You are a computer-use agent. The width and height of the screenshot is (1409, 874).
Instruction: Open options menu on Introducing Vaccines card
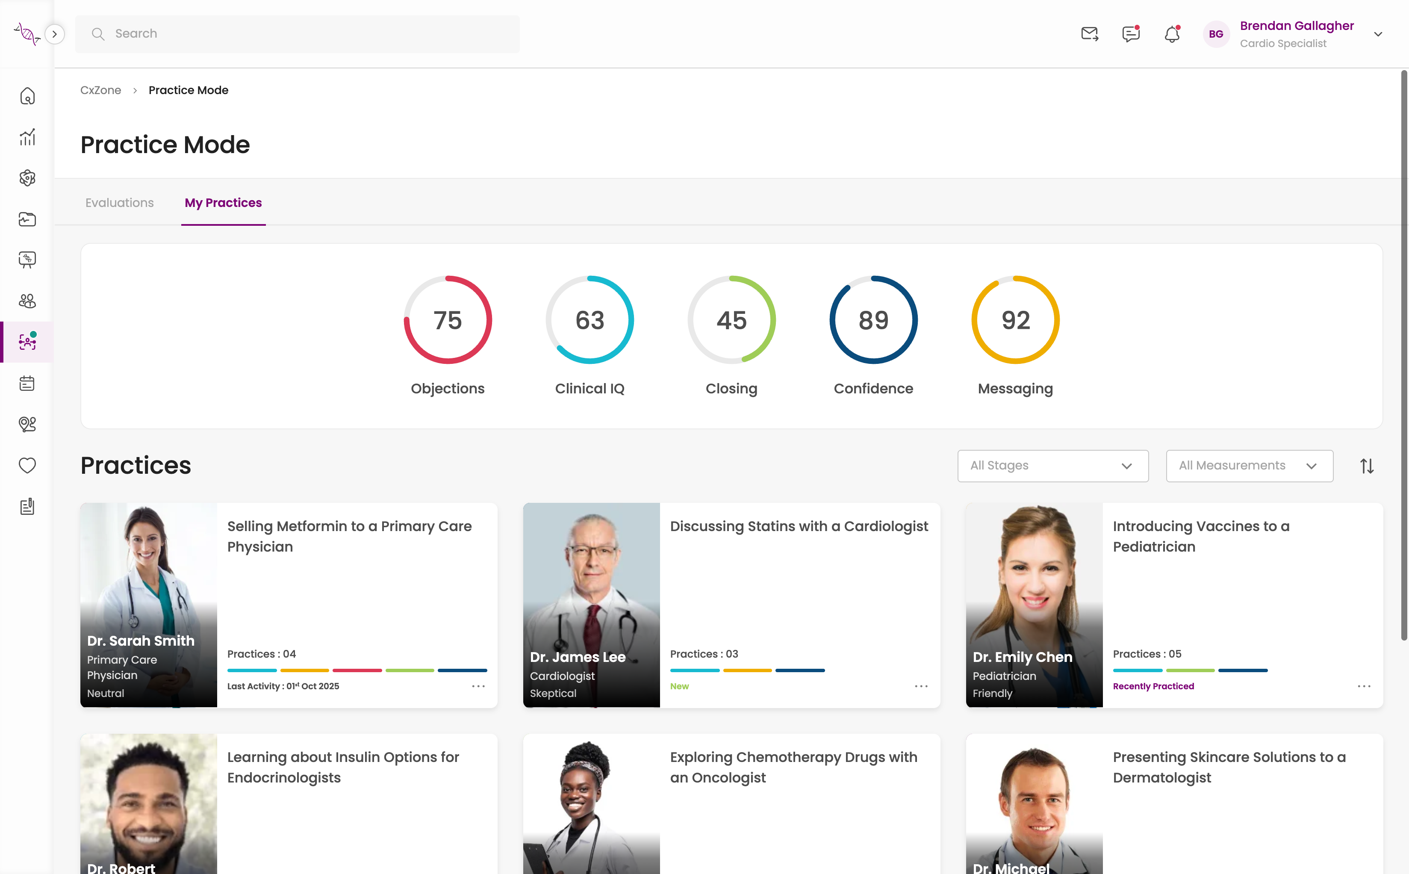pos(1364,686)
